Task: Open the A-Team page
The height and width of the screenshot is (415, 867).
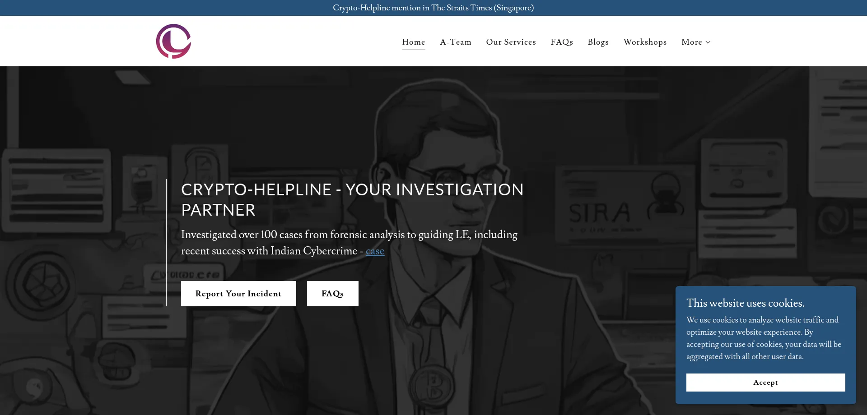Action: click(455, 42)
